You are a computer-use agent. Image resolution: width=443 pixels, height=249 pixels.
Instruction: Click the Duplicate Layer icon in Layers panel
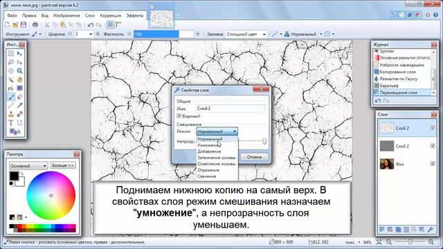coord(398,230)
